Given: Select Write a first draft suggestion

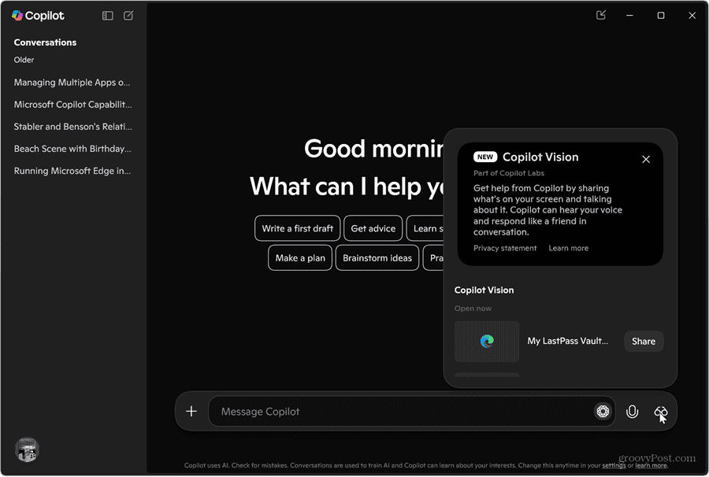Looking at the screenshot, I should (297, 228).
